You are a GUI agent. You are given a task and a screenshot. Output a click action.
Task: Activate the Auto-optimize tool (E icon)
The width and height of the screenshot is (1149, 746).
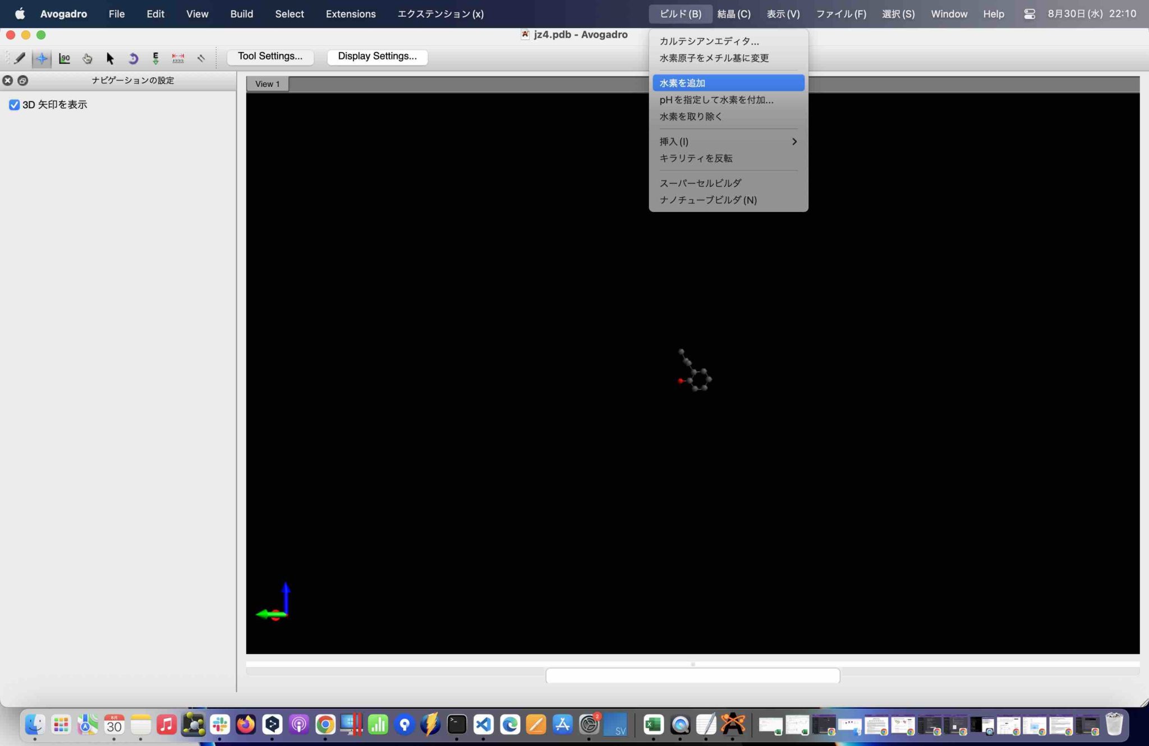coord(155,58)
